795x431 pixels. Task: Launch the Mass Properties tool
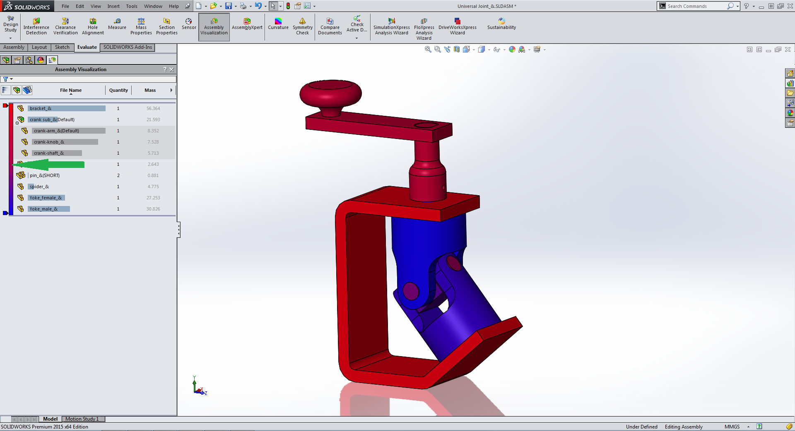coord(141,26)
